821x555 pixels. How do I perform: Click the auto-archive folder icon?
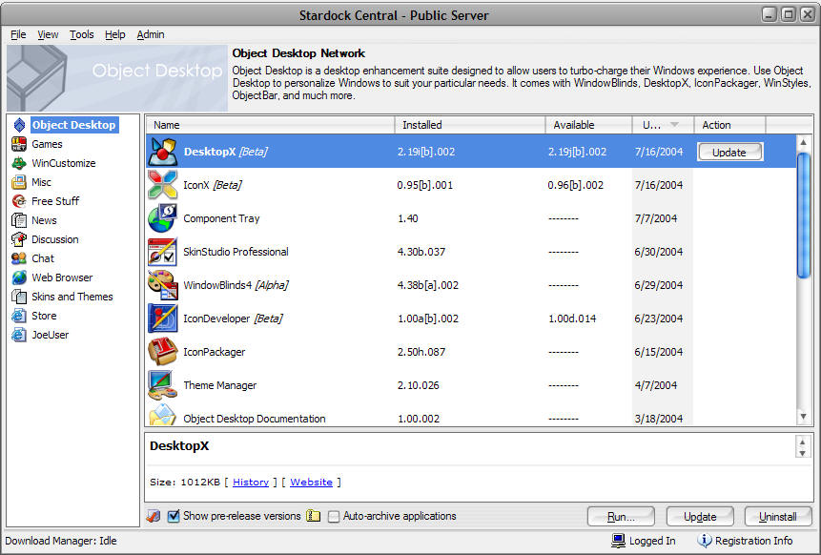coord(313,516)
